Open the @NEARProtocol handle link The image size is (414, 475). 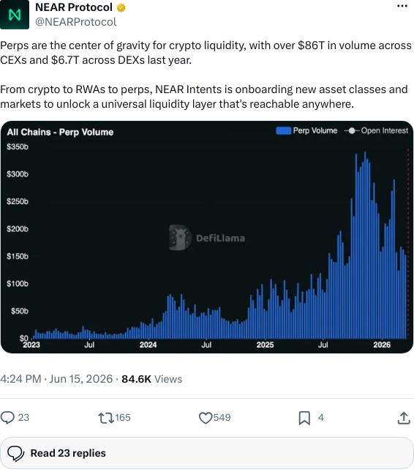pyautogui.click(x=76, y=22)
